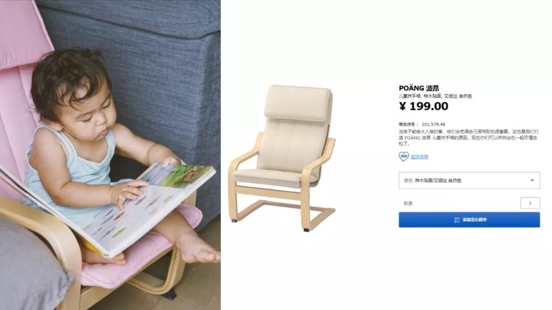Add item with 添加至心愿单 button
The height and width of the screenshot is (310, 552).
(469, 219)
